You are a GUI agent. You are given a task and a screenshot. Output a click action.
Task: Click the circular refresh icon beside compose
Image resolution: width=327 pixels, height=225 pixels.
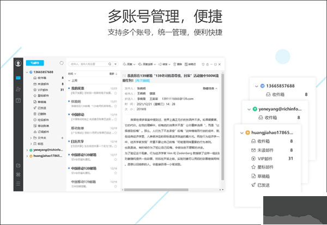(62, 63)
